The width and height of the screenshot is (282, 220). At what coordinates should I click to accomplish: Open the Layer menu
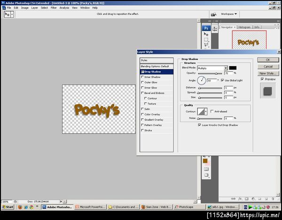coord(34,8)
